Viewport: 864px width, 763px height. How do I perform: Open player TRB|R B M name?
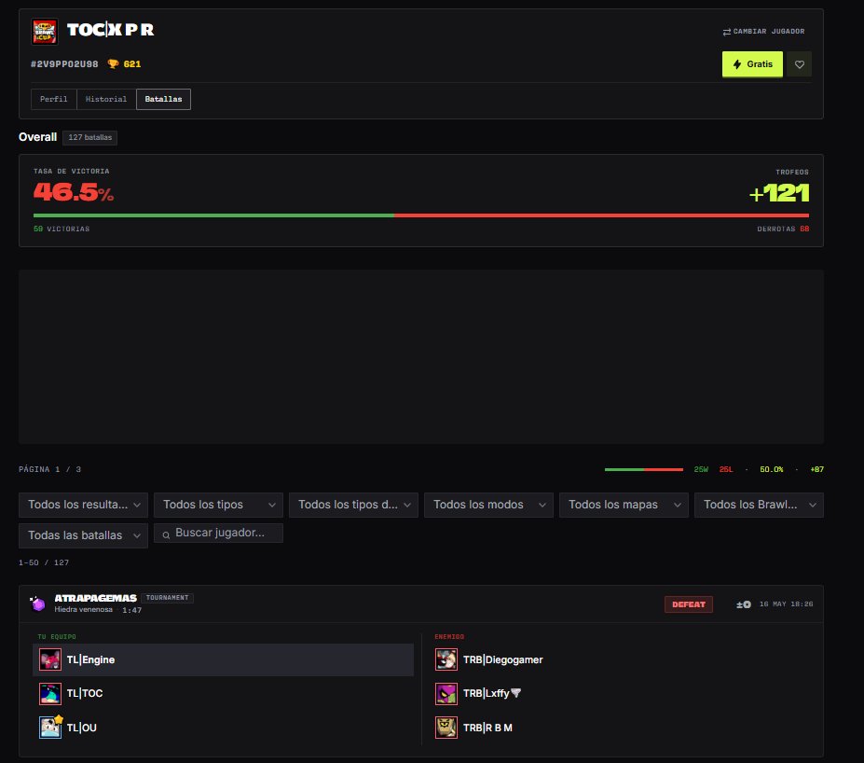coord(487,728)
